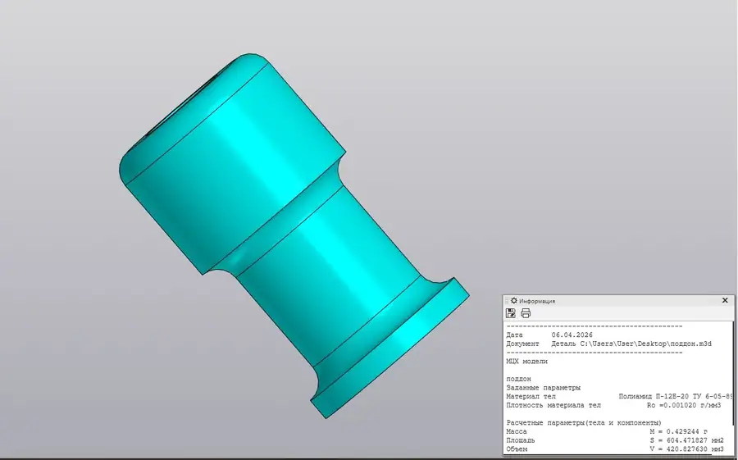Select area value 'S = 604.471827 мм2'
This screenshot has width=738, height=460.
point(686,440)
